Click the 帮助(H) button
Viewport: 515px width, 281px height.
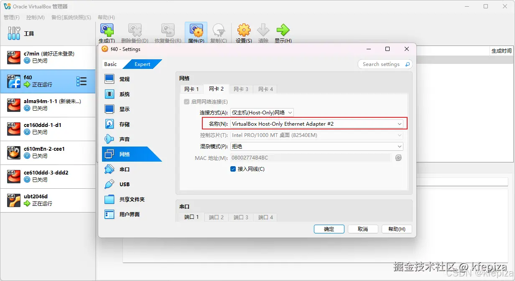[396, 229]
